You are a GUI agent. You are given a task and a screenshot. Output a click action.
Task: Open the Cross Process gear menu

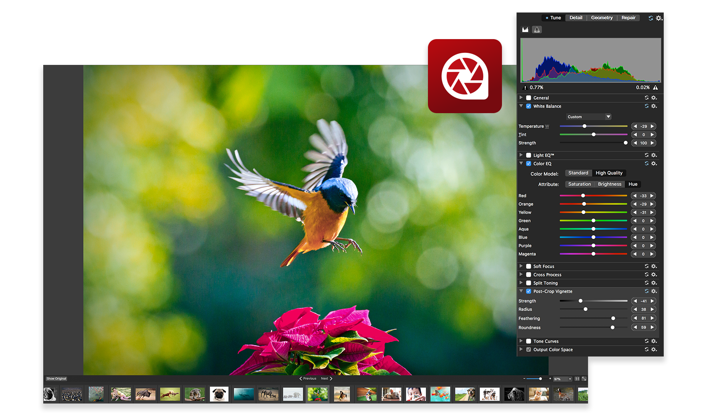coord(654,275)
